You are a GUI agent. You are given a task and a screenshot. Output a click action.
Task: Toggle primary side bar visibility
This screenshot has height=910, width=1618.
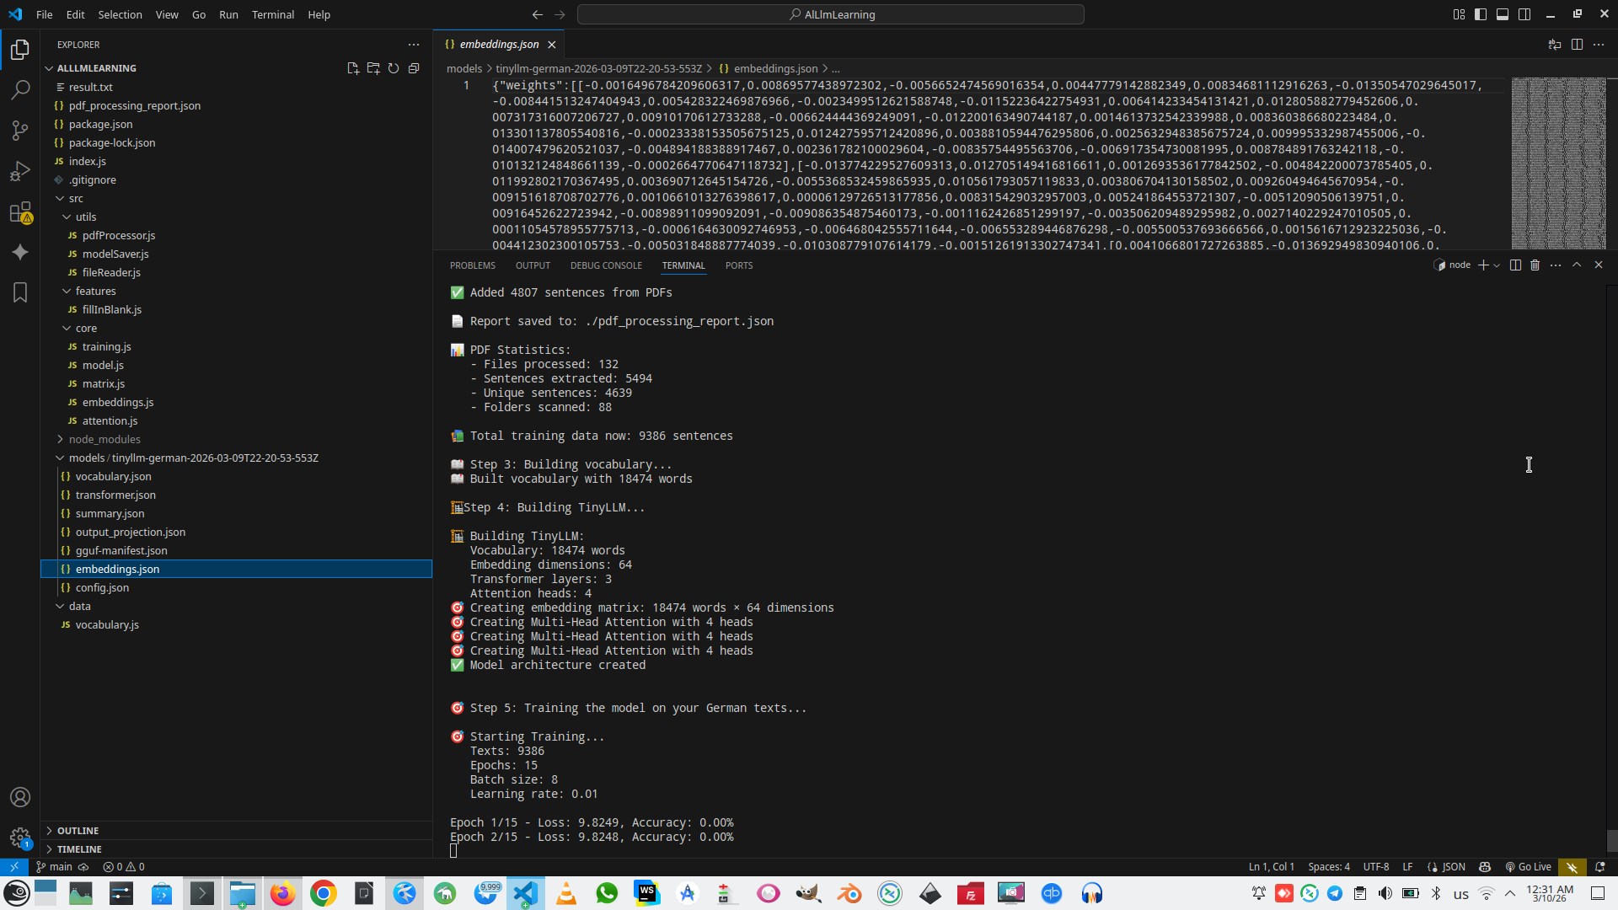[1481, 14]
